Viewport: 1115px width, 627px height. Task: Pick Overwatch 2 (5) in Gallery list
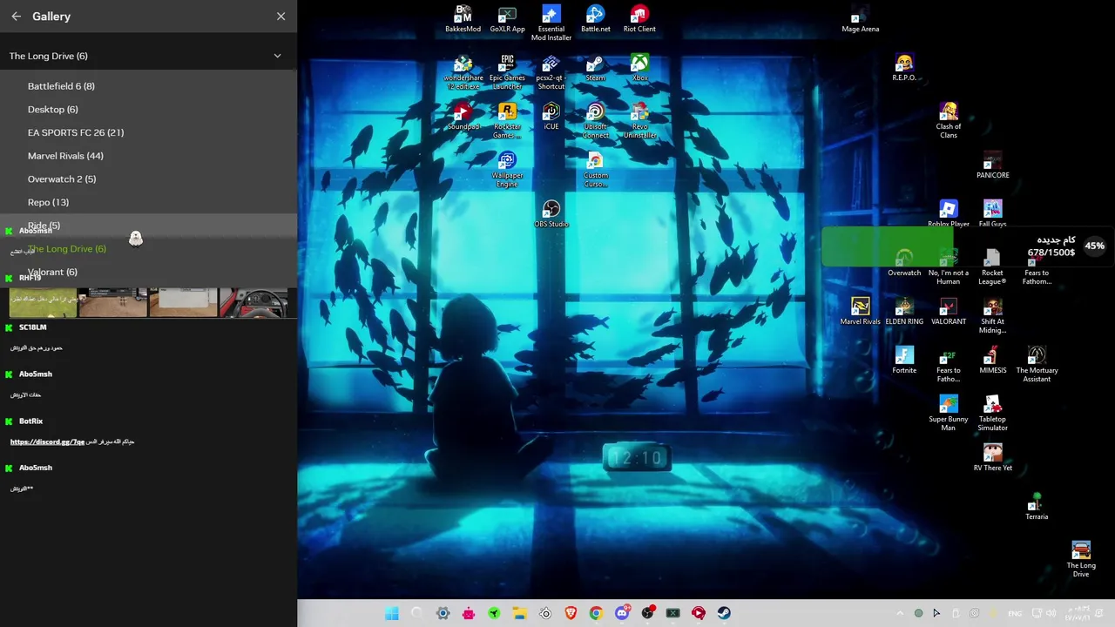[148, 179]
